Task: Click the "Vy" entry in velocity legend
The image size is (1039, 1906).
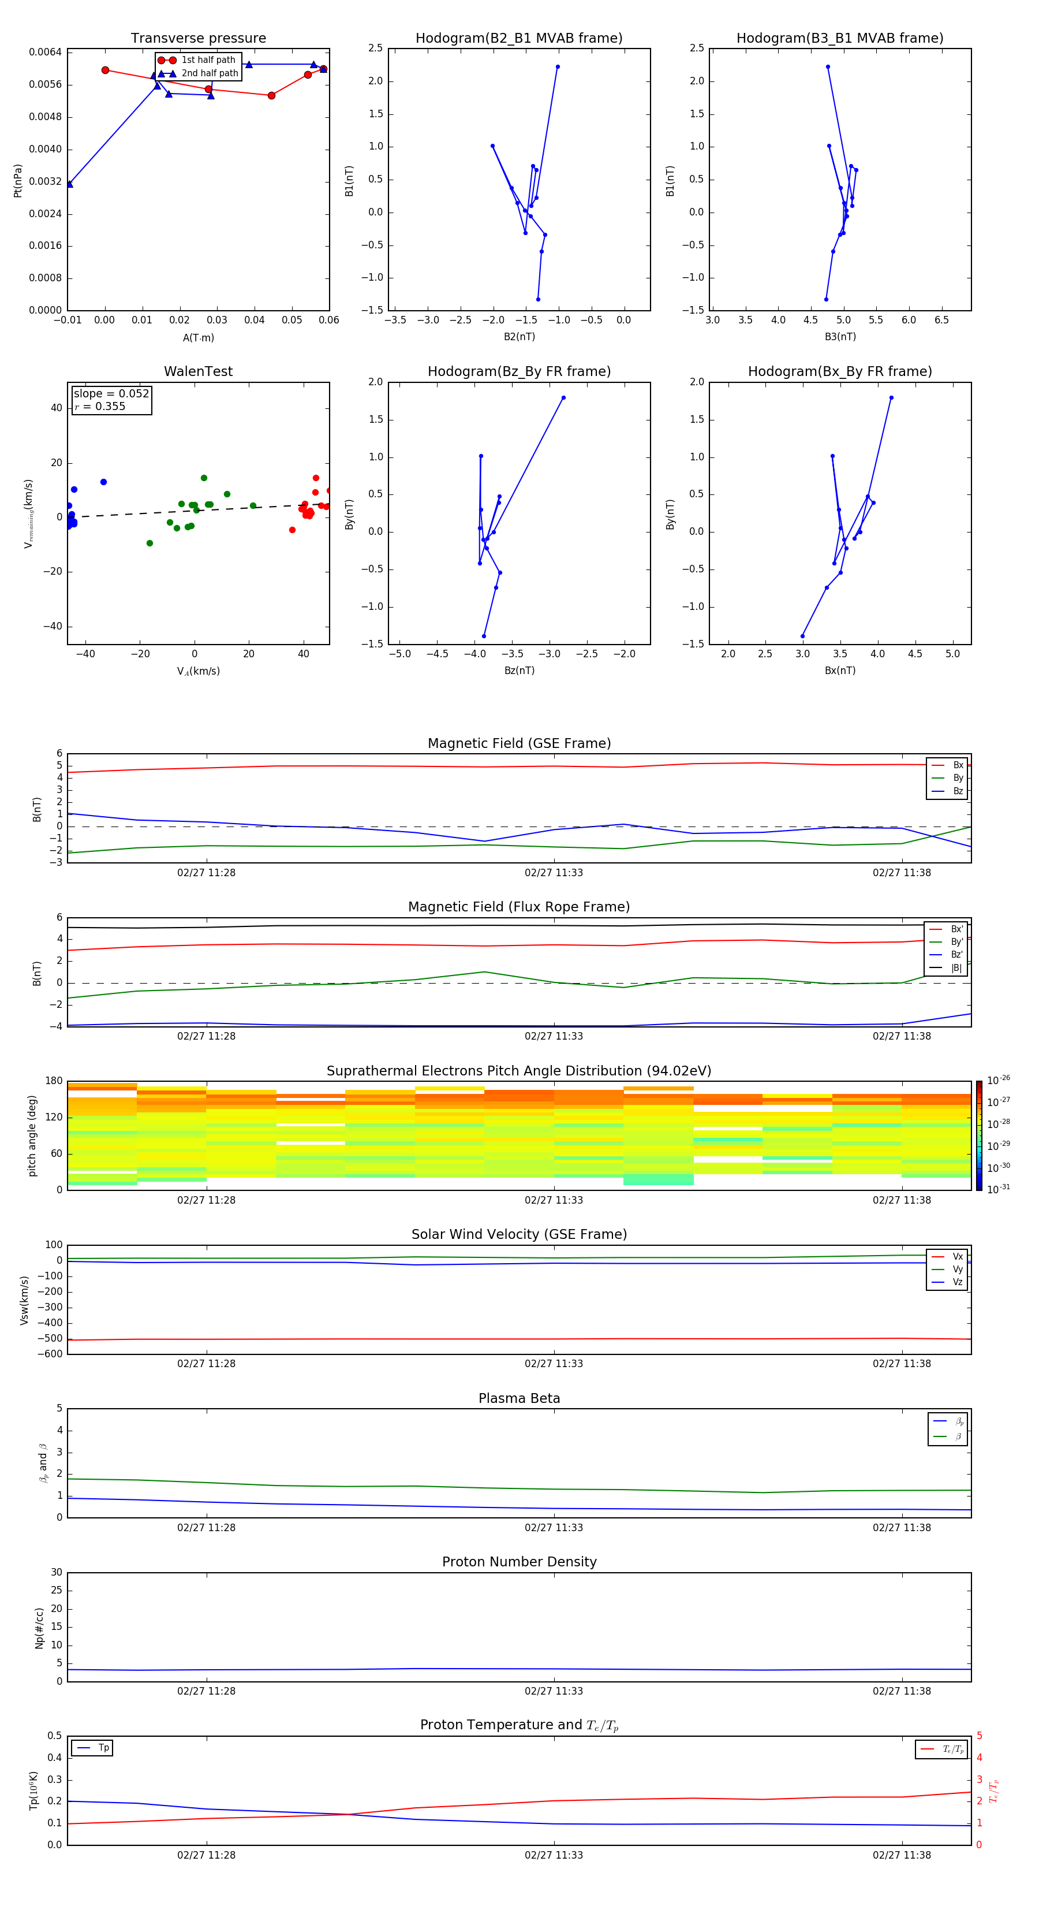Action: (947, 1269)
